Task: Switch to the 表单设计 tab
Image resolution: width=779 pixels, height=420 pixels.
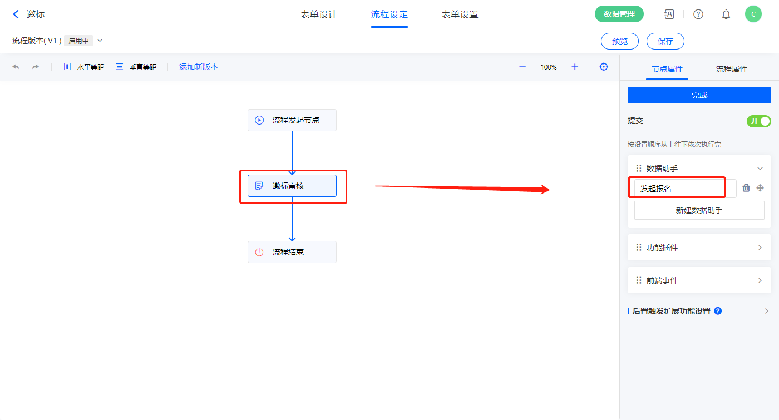Action: tap(319, 14)
